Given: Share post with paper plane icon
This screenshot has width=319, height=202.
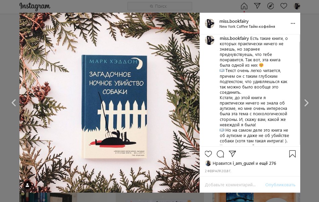Looking at the screenshot, I should pos(232,154).
